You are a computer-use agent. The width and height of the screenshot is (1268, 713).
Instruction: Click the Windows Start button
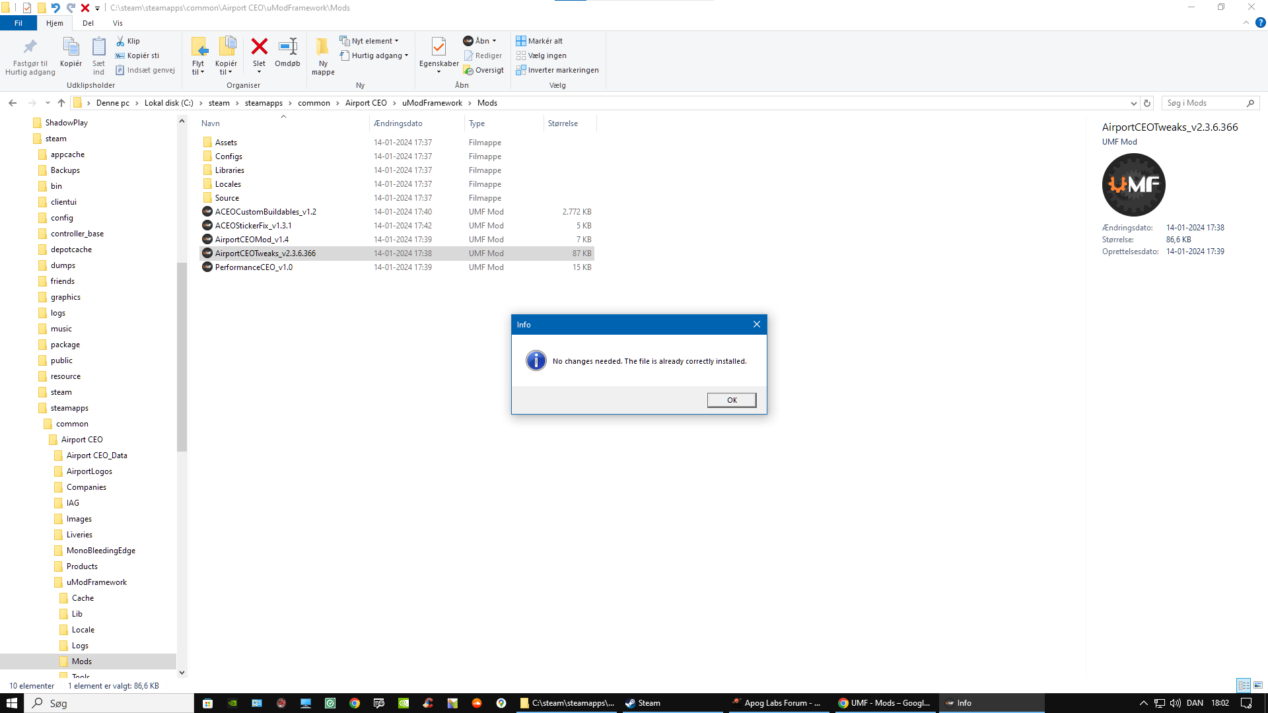tap(12, 703)
